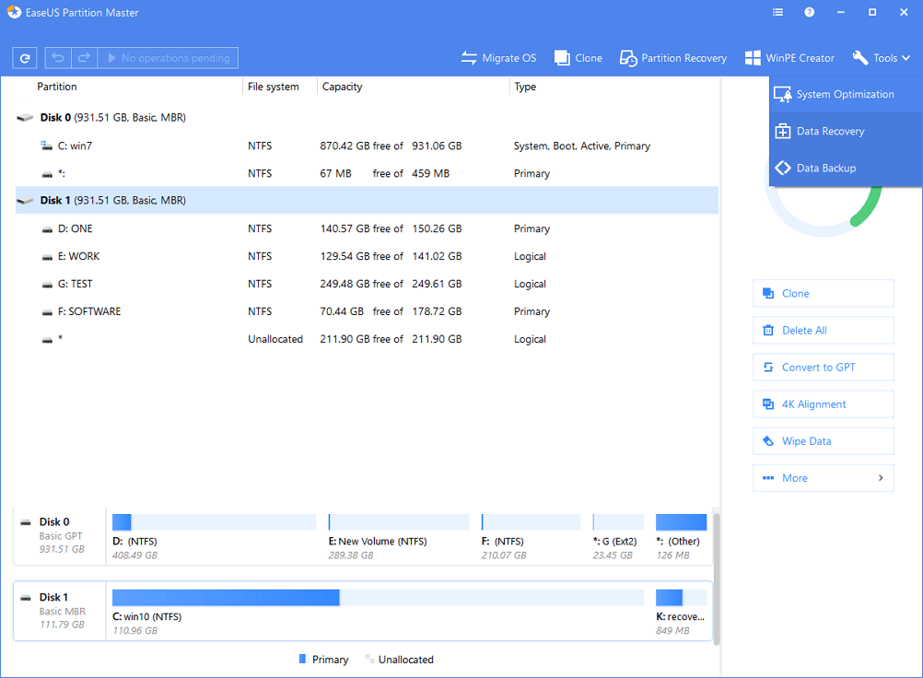This screenshot has height=678, width=923.
Task: Select Disk 0 Basic GPT label in map
Action: (60, 535)
